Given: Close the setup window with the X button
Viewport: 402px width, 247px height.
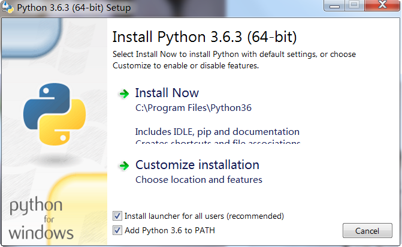Looking at the screenshot, I should tap(382, 5).
